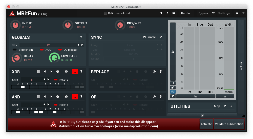
Task: Expand the Toolbar side panel
Action: (x=241, y=67)
